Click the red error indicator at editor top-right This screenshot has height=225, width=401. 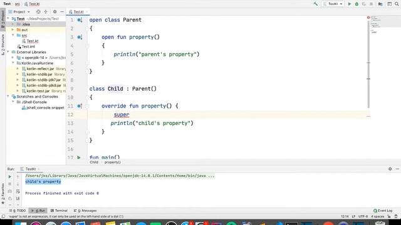click(x=368, y=17)
